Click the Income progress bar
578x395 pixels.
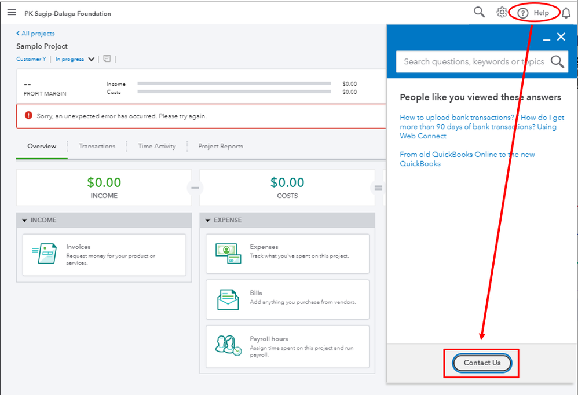coord(234,83)
